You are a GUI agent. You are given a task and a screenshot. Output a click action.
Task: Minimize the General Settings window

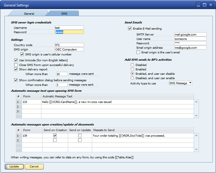click(198, 5)
